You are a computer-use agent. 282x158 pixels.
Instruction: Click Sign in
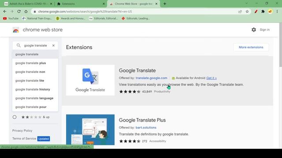pyautogui.click(x=264, y=30)
